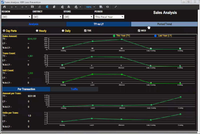This screenshot has width=200, height=134.
Task: Open the back history dropdown arrow
Action: pyautogui.click(x=16, y=7)
